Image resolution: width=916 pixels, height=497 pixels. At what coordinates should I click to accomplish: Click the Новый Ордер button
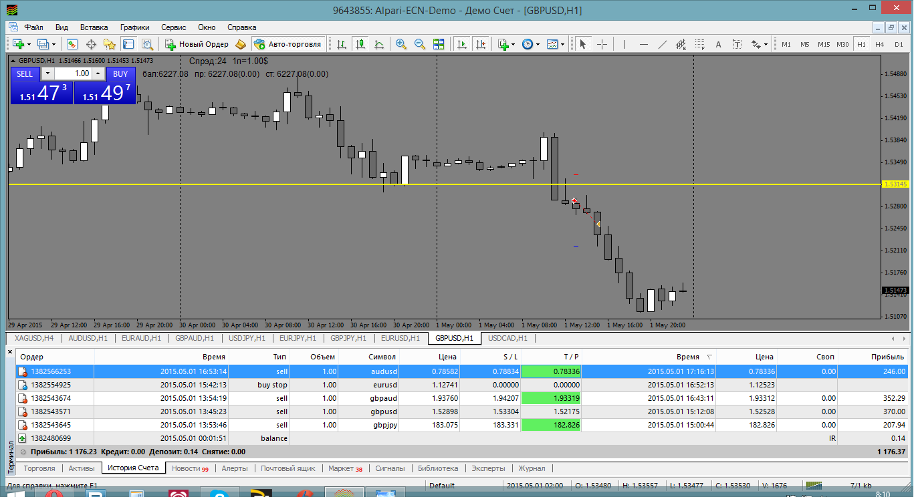click(x=197, y=44)
